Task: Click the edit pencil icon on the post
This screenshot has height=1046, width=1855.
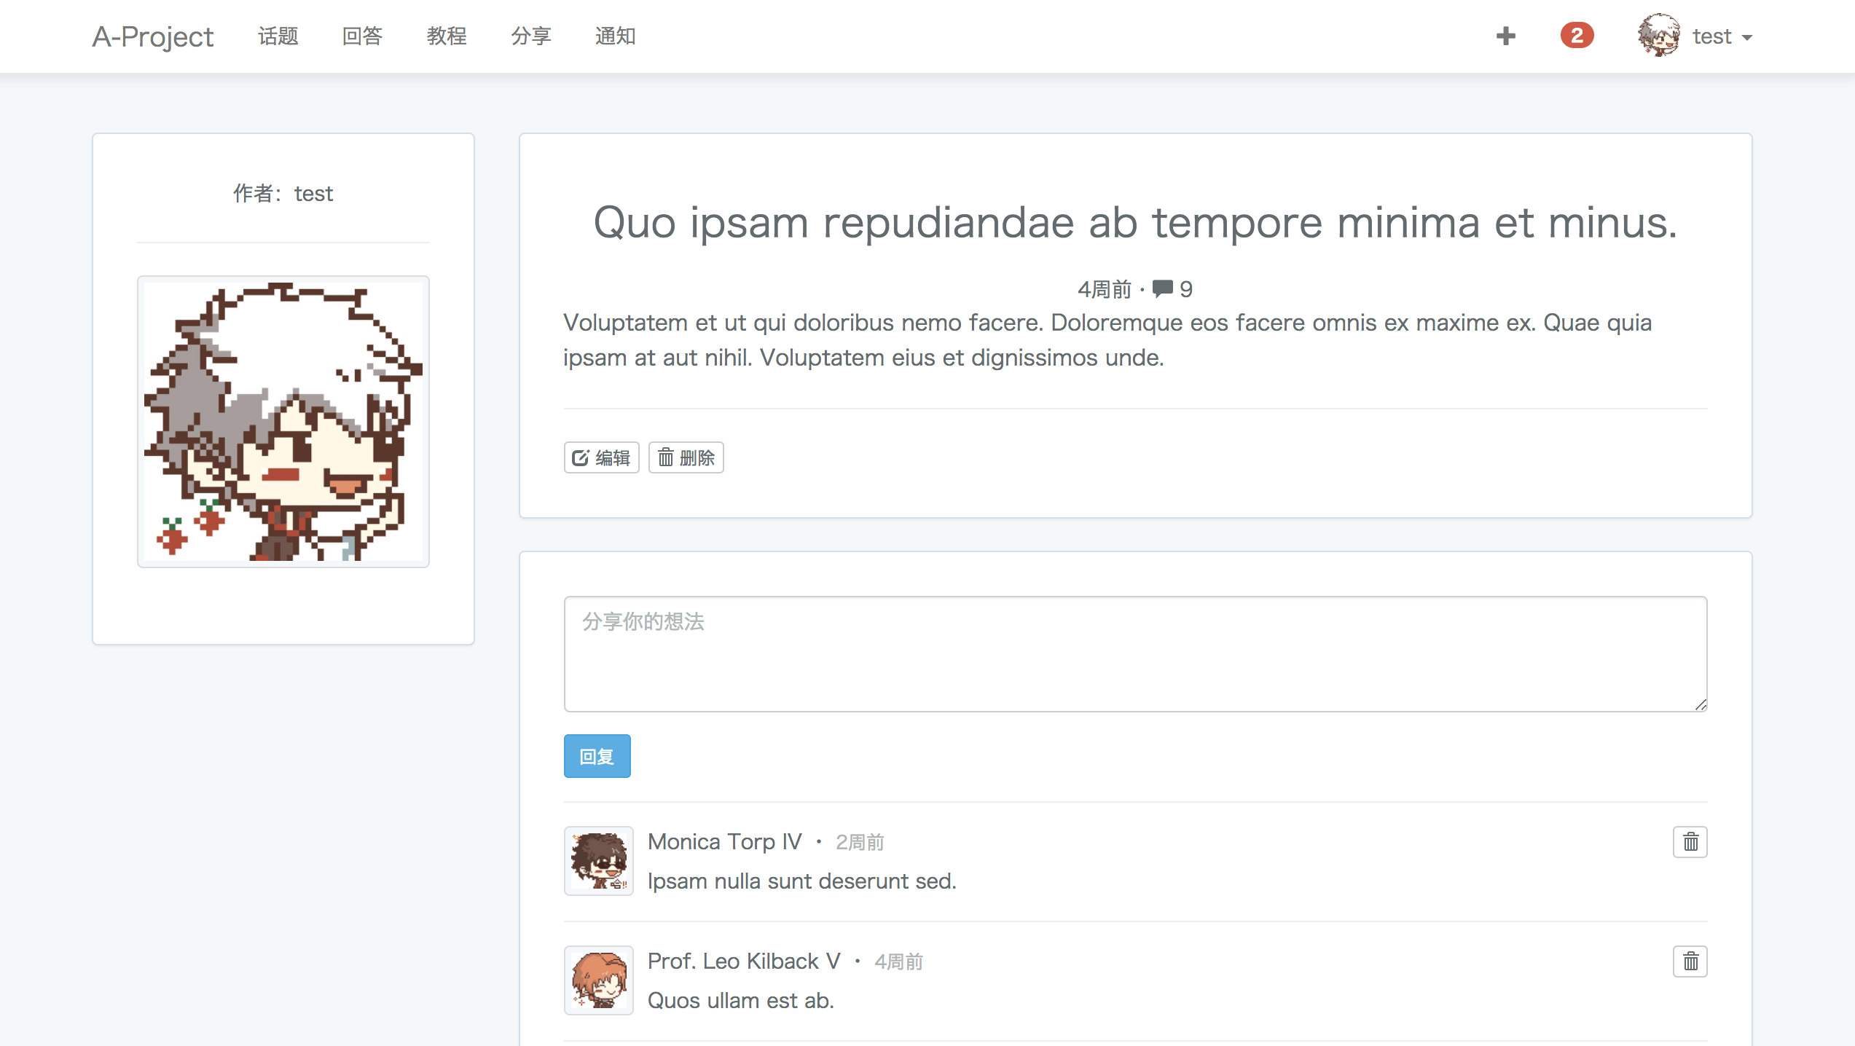Action: [579, 457]
